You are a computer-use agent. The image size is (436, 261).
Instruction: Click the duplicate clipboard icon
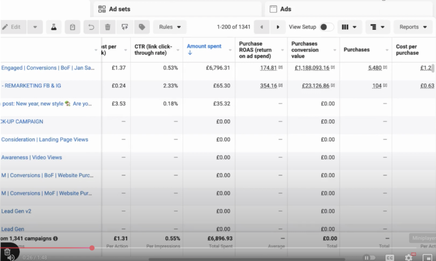72,27
